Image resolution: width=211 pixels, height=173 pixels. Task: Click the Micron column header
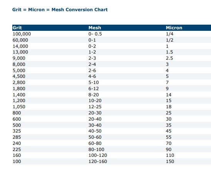tap(174, 28)
